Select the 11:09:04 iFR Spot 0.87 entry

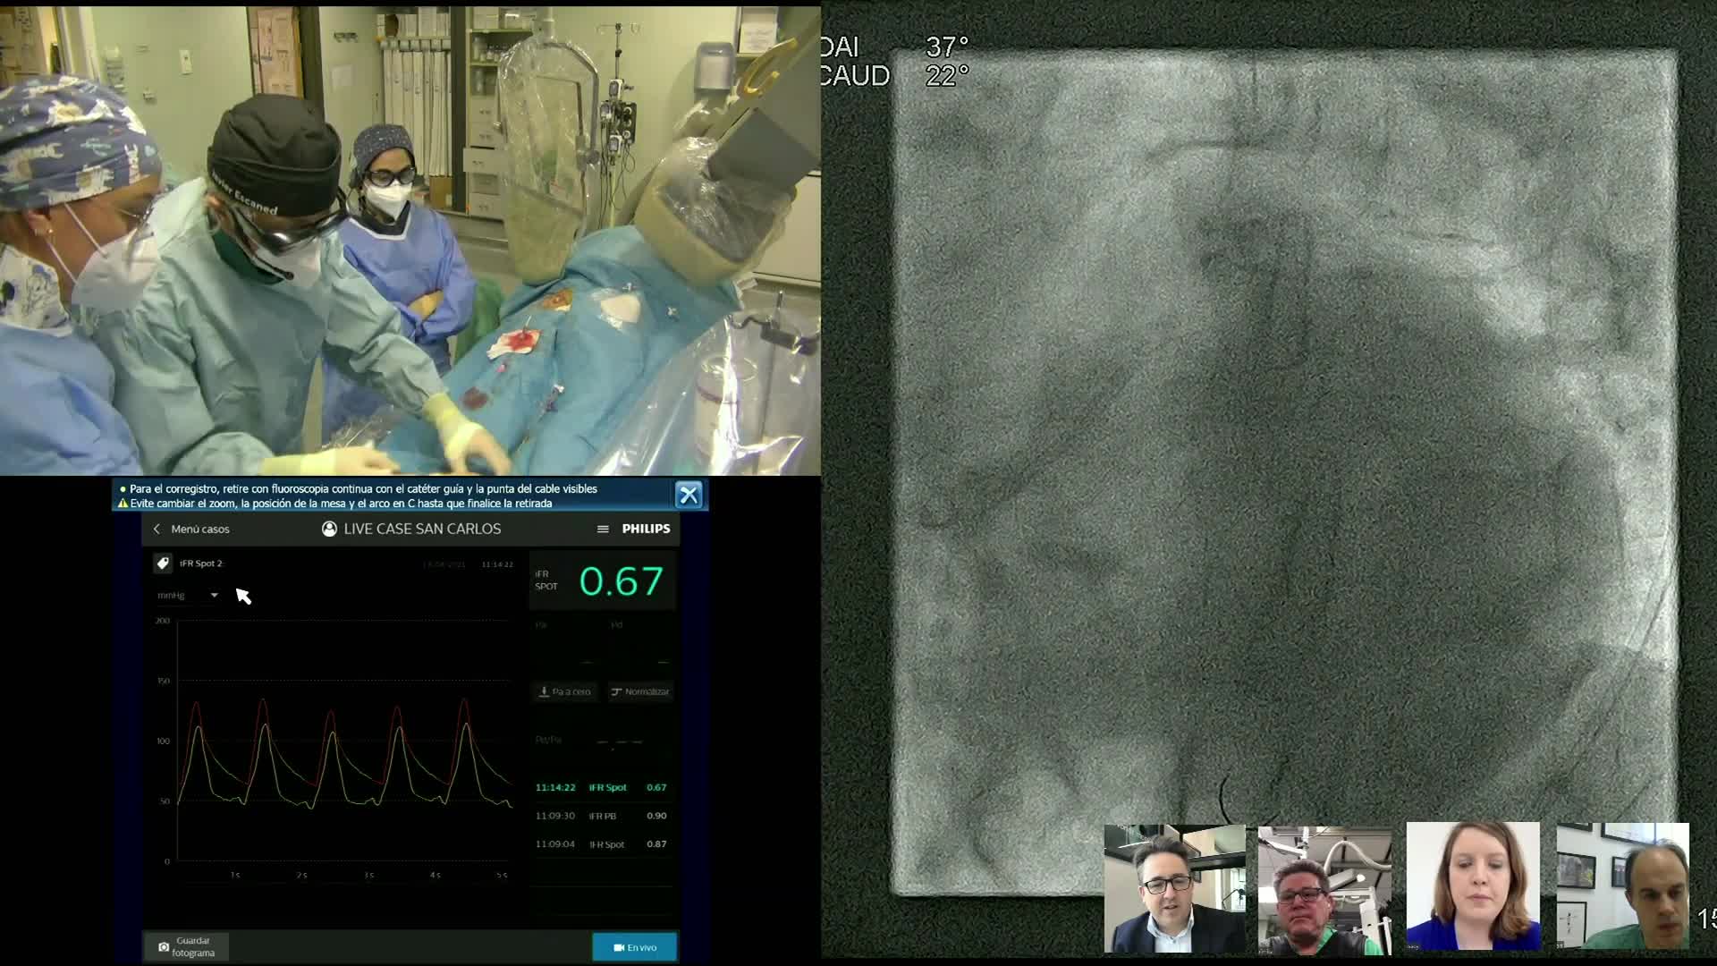601,844
